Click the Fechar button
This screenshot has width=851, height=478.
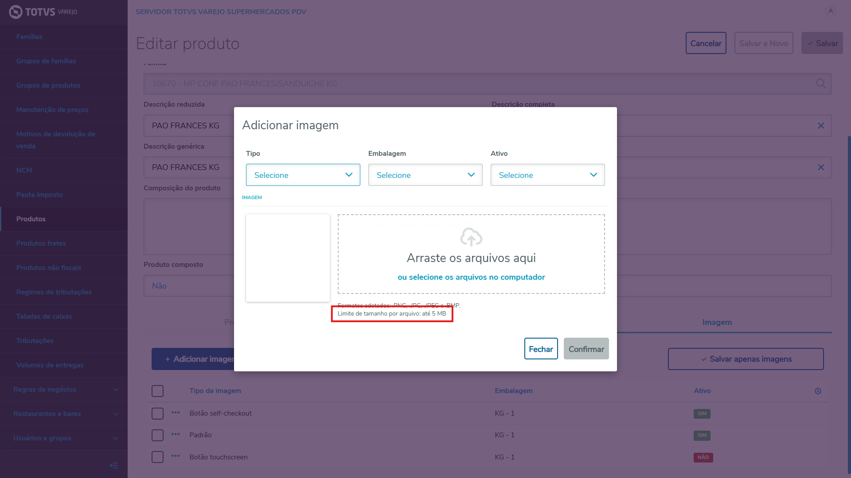(x=541, y=349)
